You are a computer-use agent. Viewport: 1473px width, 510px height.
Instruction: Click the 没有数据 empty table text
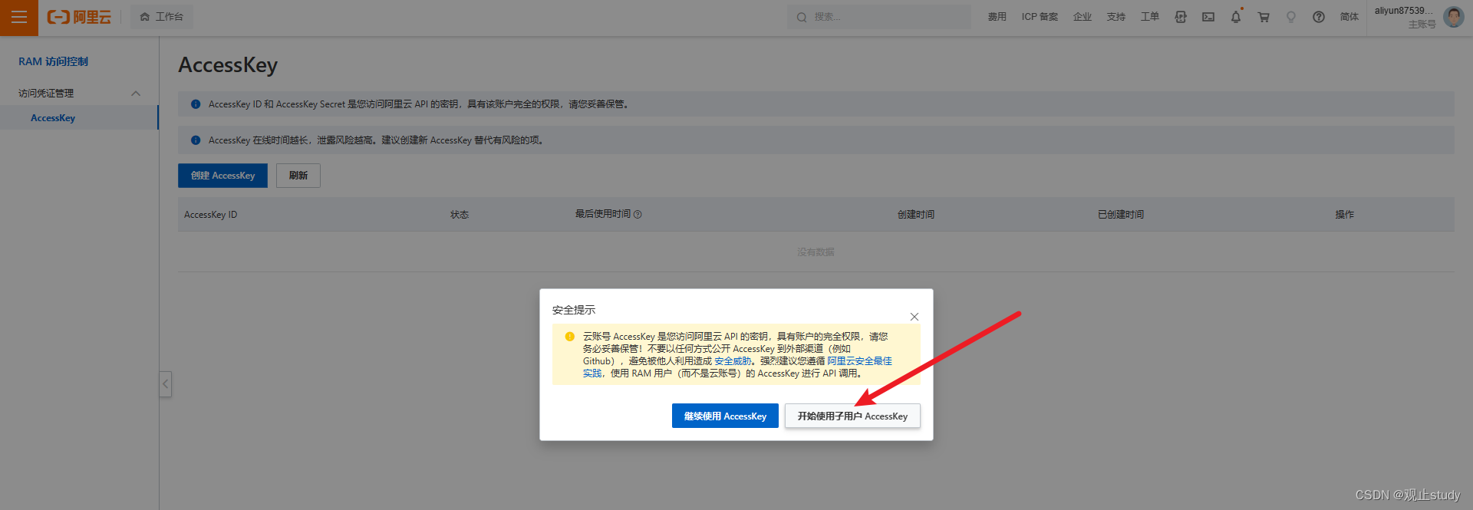coord(816,252)
